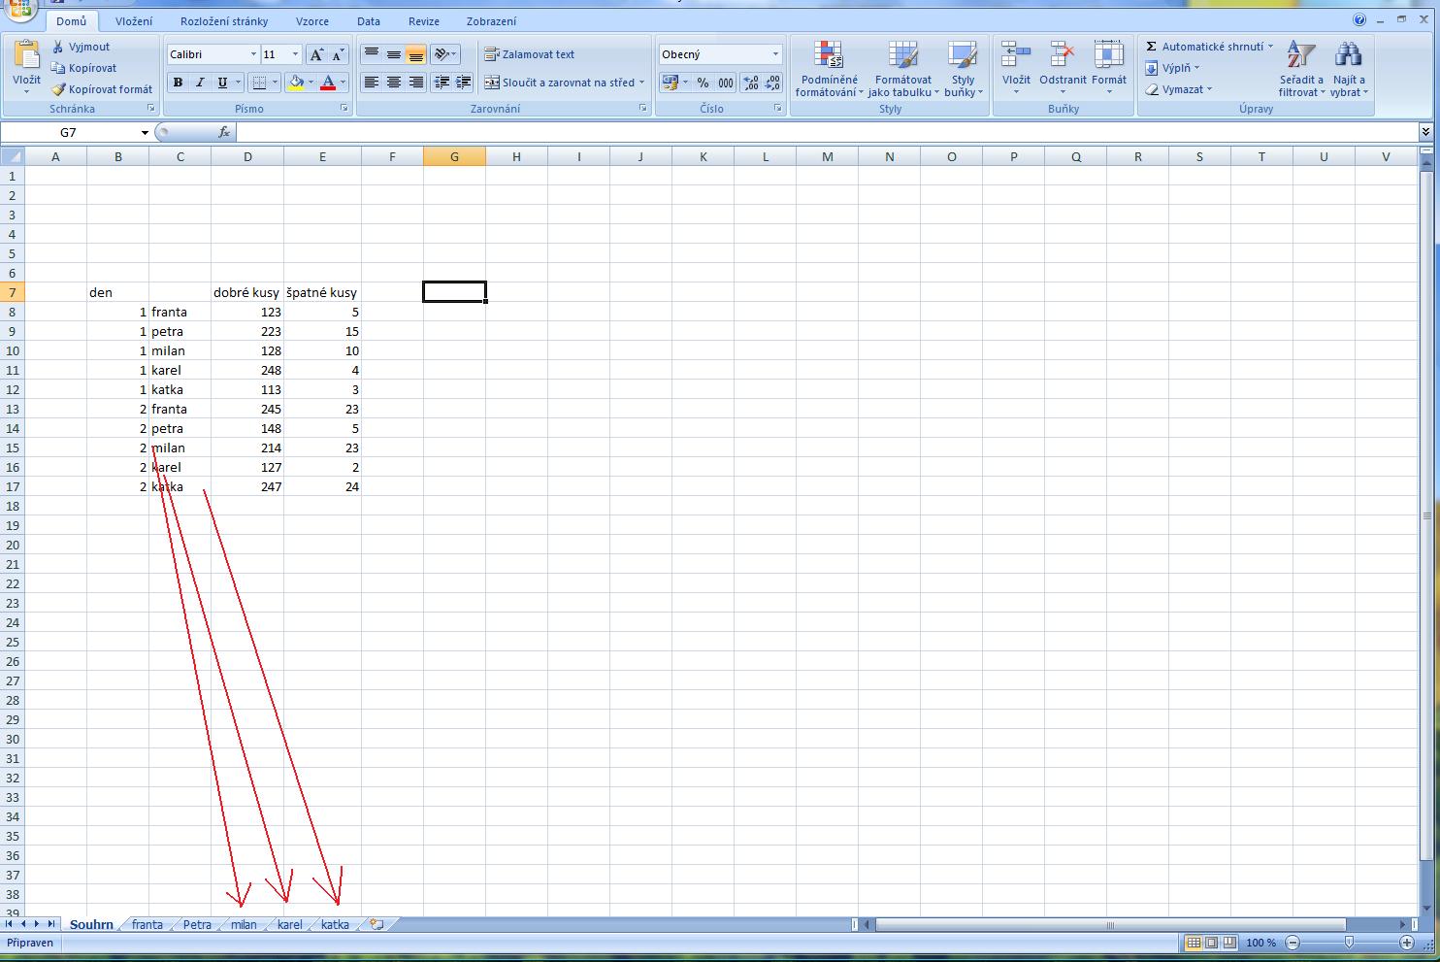Open the cell borders button
This screenshot has height=962, width=1440.
pyautogui.click(x=259, y=83)
